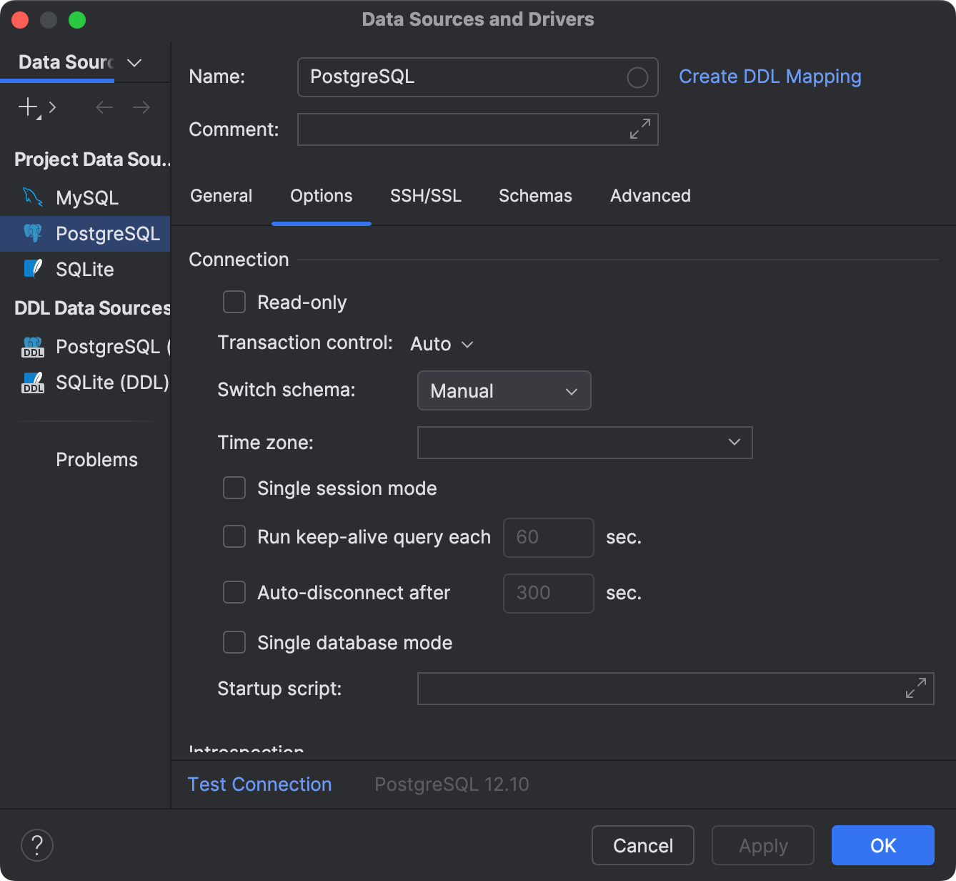Viewport: 956px width, 881px height.
Task: Switch to the Advanced tab
Action: pos(650,196)
